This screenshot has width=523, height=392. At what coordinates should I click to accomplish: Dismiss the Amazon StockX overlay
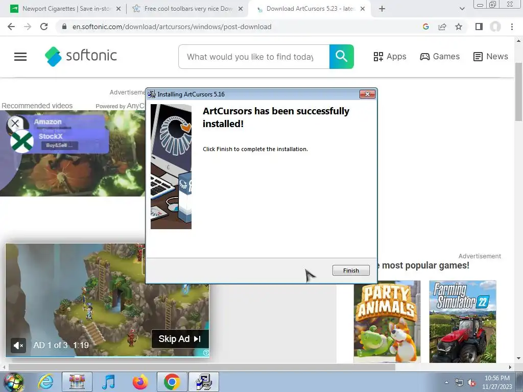point(15,124)
